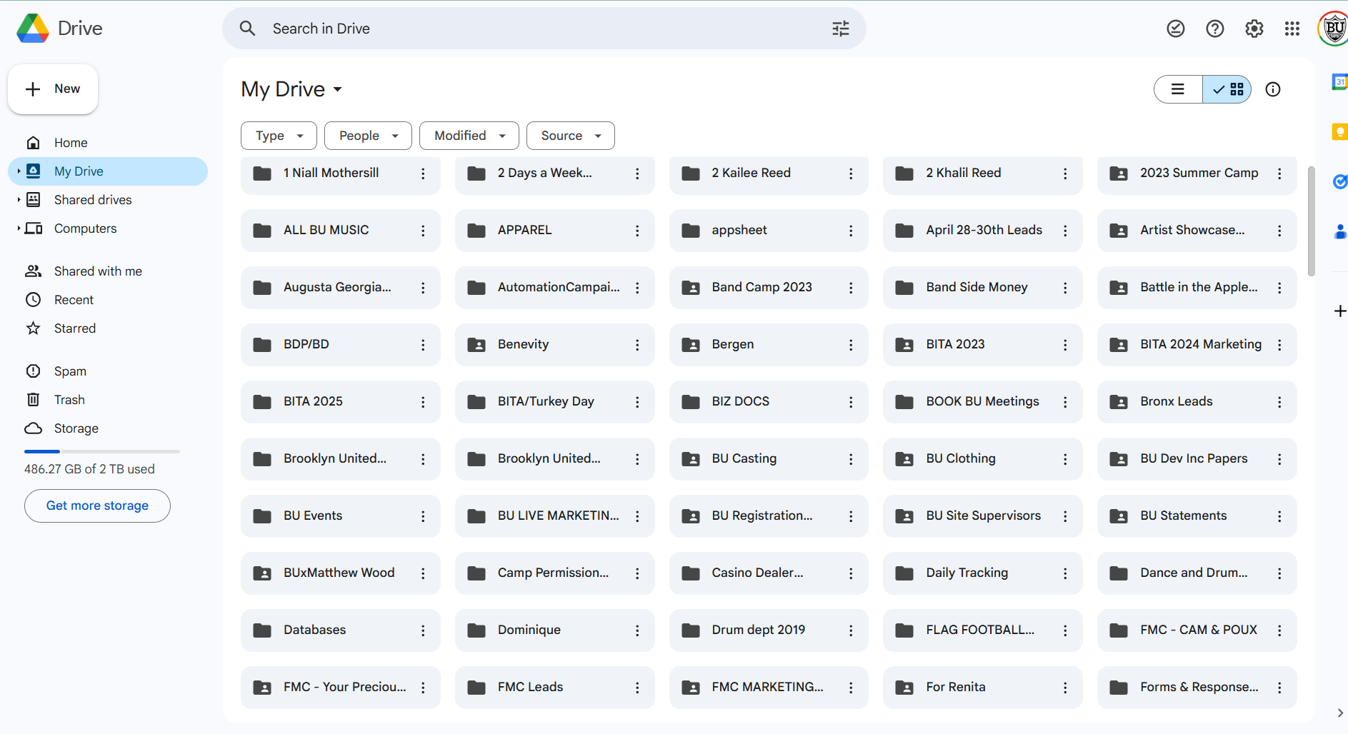This screenshot has width=1348, height=734.
Task: Switch to list layout view
Action: pos(1178,89)
